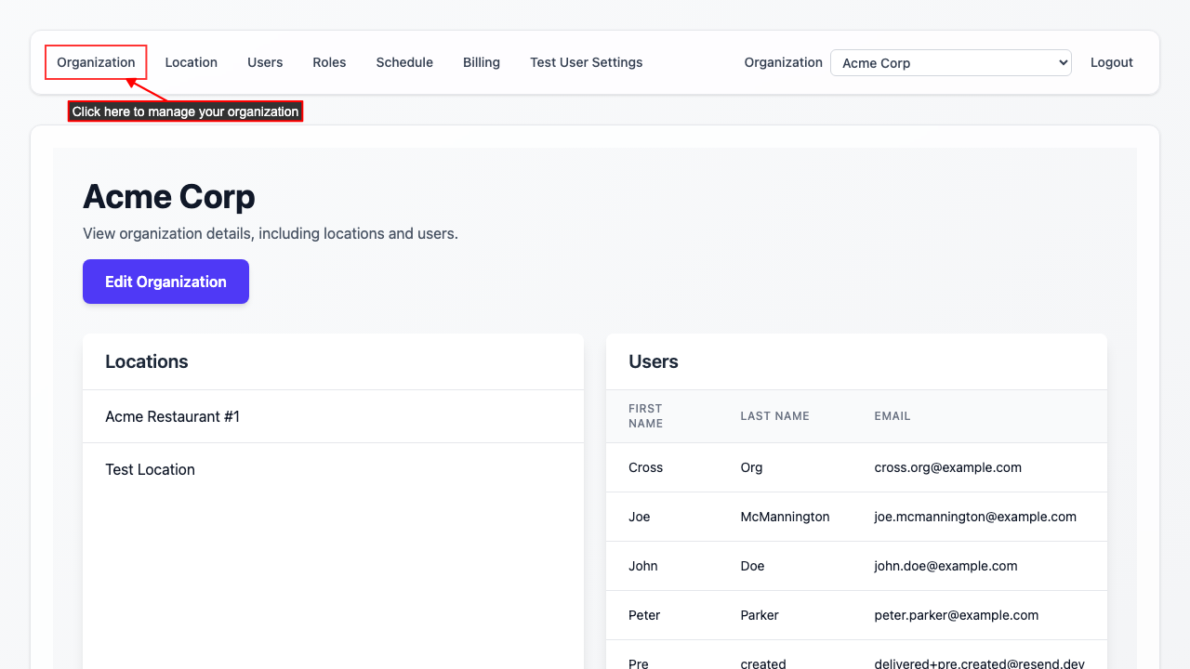This screenshot has height=669, width=1190.
Task: View the Schedule page
Action: [x=404, y=62]
